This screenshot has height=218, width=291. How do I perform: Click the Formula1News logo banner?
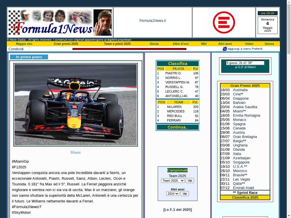coord(51,22)
